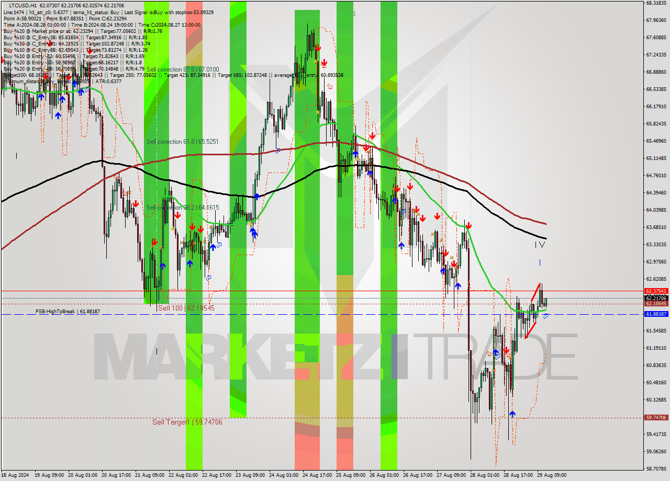Click the 62.10545 price tag on axis

656,304
